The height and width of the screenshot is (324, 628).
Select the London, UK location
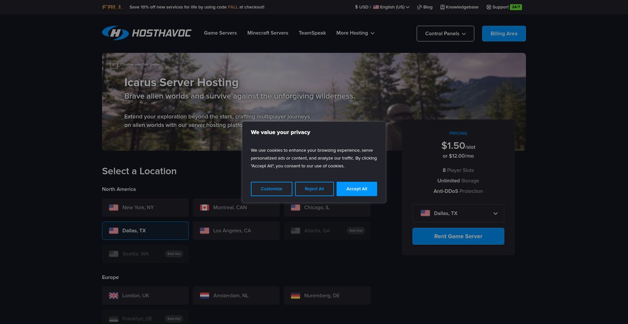[145, 295]
